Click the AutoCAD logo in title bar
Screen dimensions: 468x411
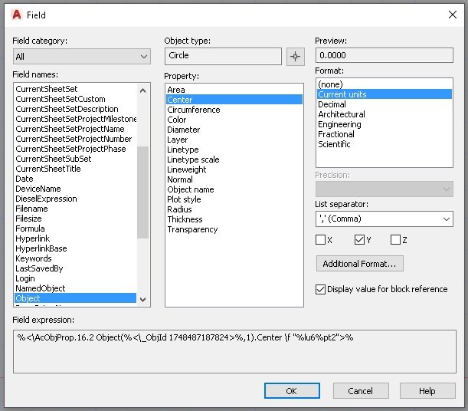tap(16, 14)
